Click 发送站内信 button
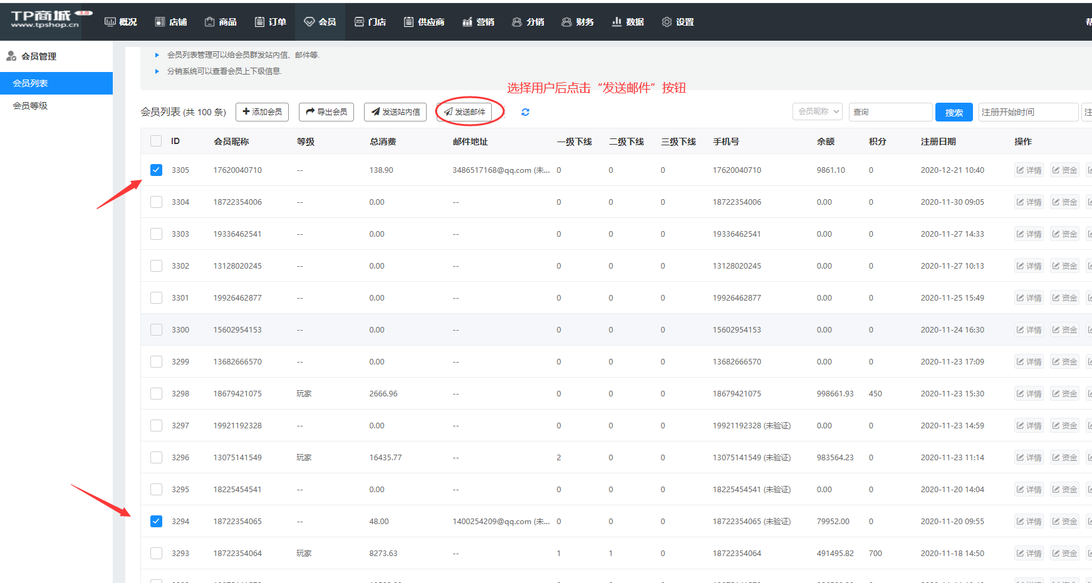 pyautogui.click(x=395, y=112)
